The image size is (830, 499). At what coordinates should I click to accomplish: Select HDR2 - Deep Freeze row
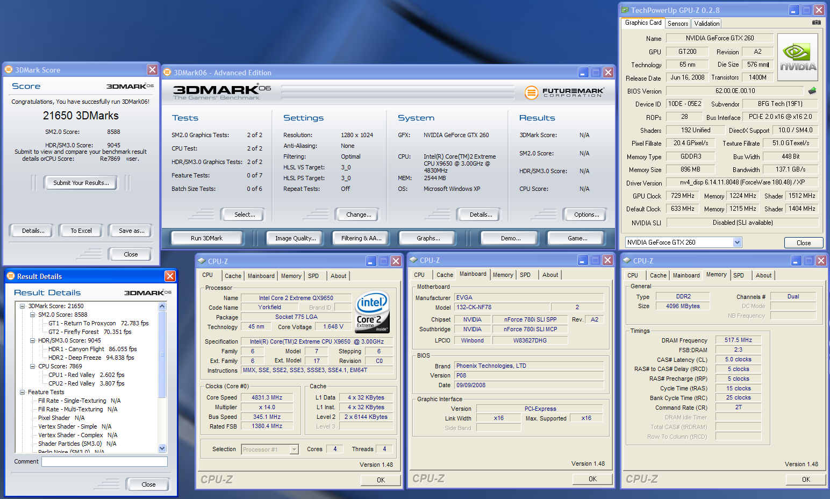click(91, 358)
